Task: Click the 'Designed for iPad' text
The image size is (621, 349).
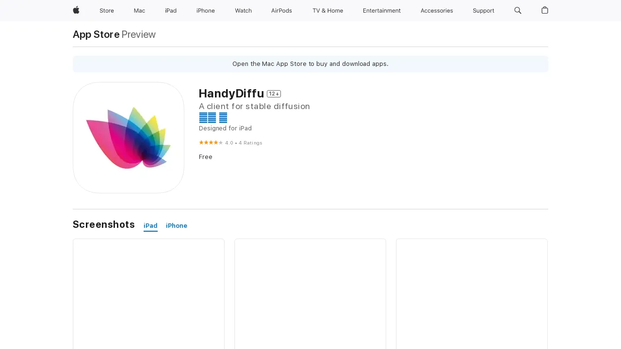Action: click(x=225, y=128)
